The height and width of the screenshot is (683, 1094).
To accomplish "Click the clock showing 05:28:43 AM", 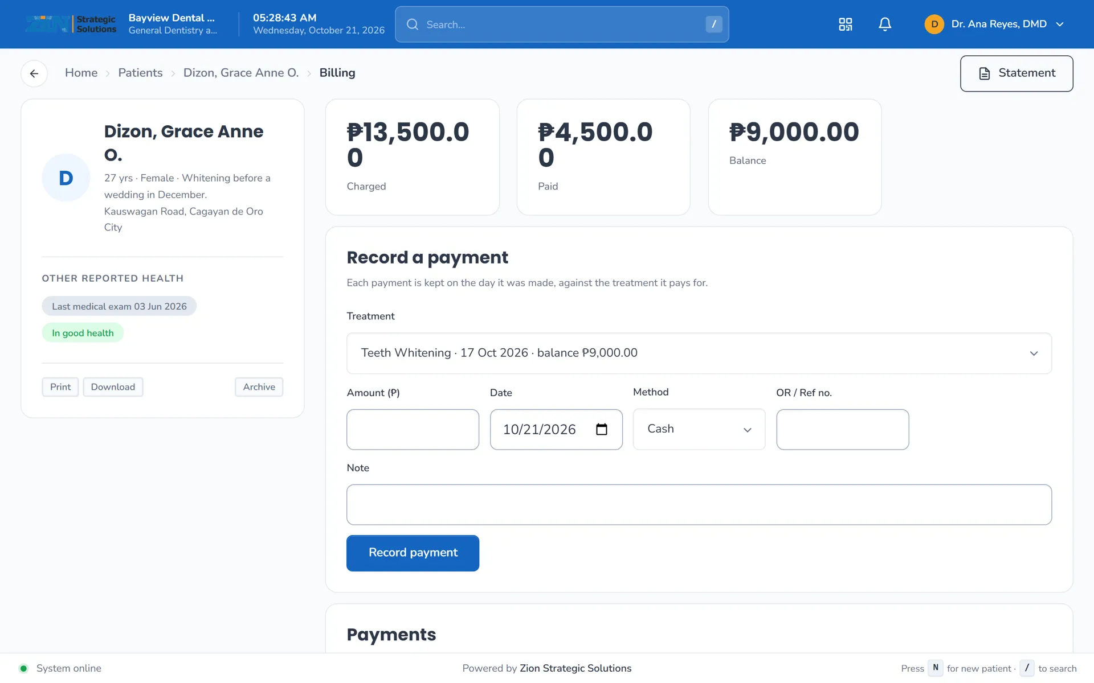I will tap(285, 18).
